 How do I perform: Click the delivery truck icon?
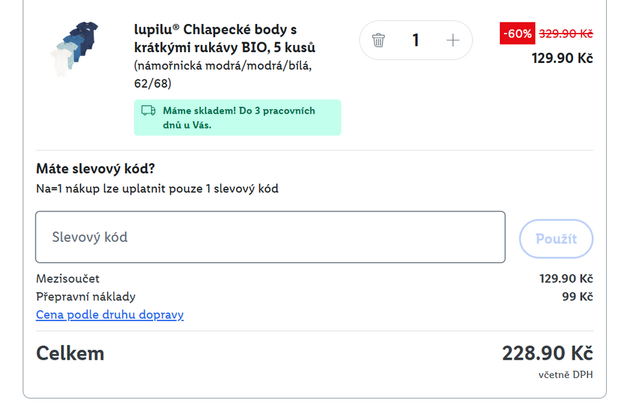coord(148,110)
